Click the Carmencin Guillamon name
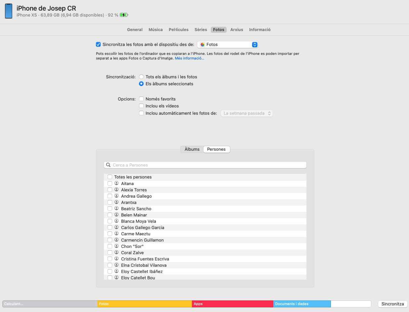 pyautogui.click(x=142, y=240)
